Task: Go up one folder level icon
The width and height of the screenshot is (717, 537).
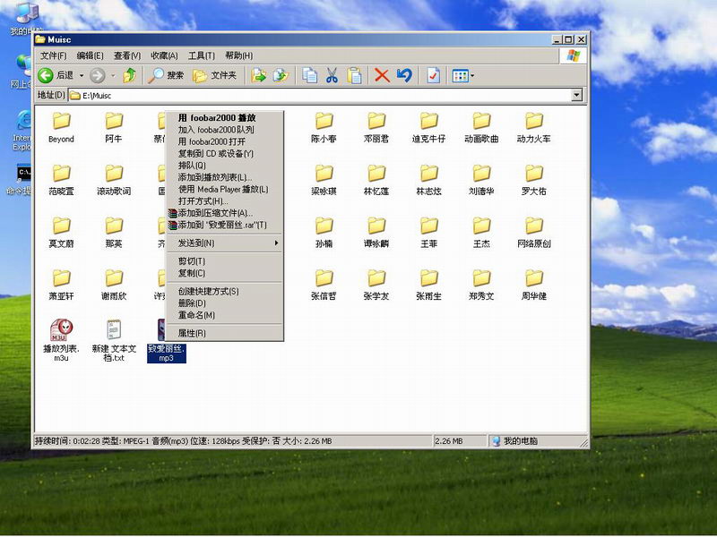Action: pyautogui.click(x=130, y=75)
